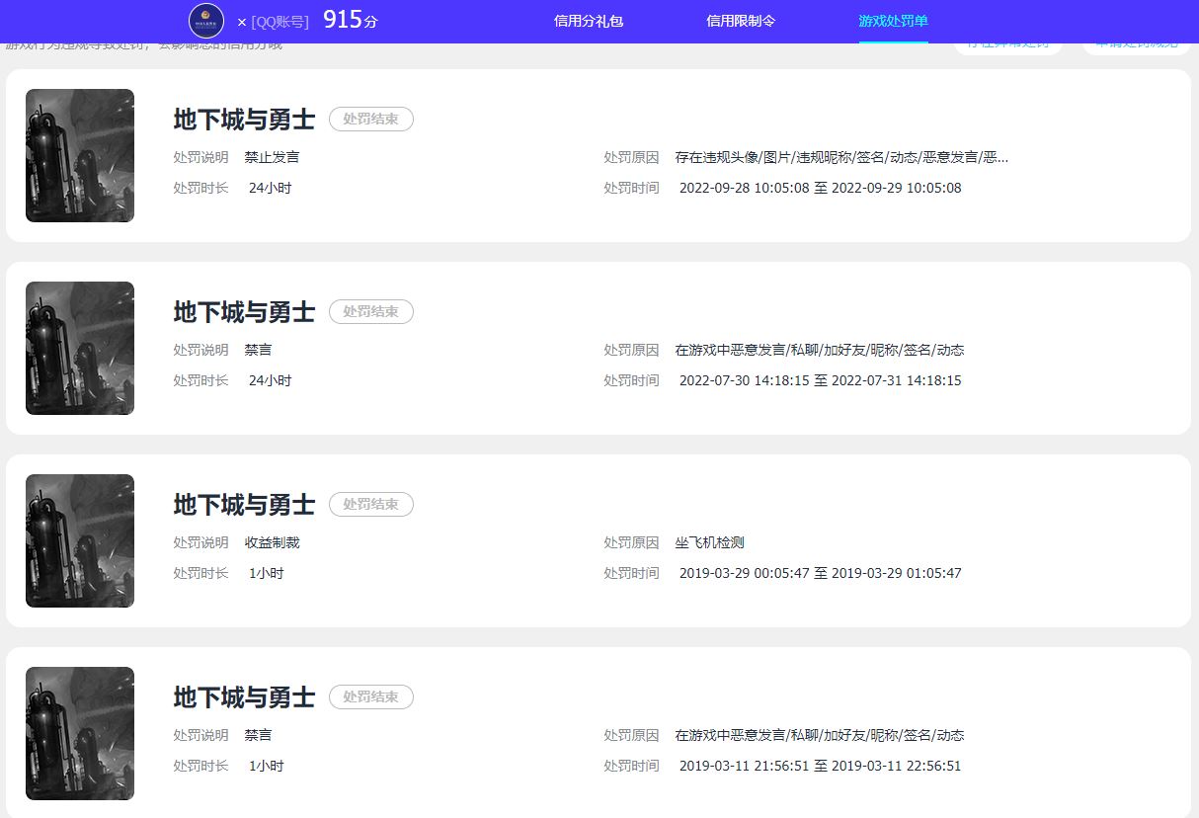Click the thumbnail of the topmost penalty card
Screen dimensions: 1199x818
pos(79,155)
